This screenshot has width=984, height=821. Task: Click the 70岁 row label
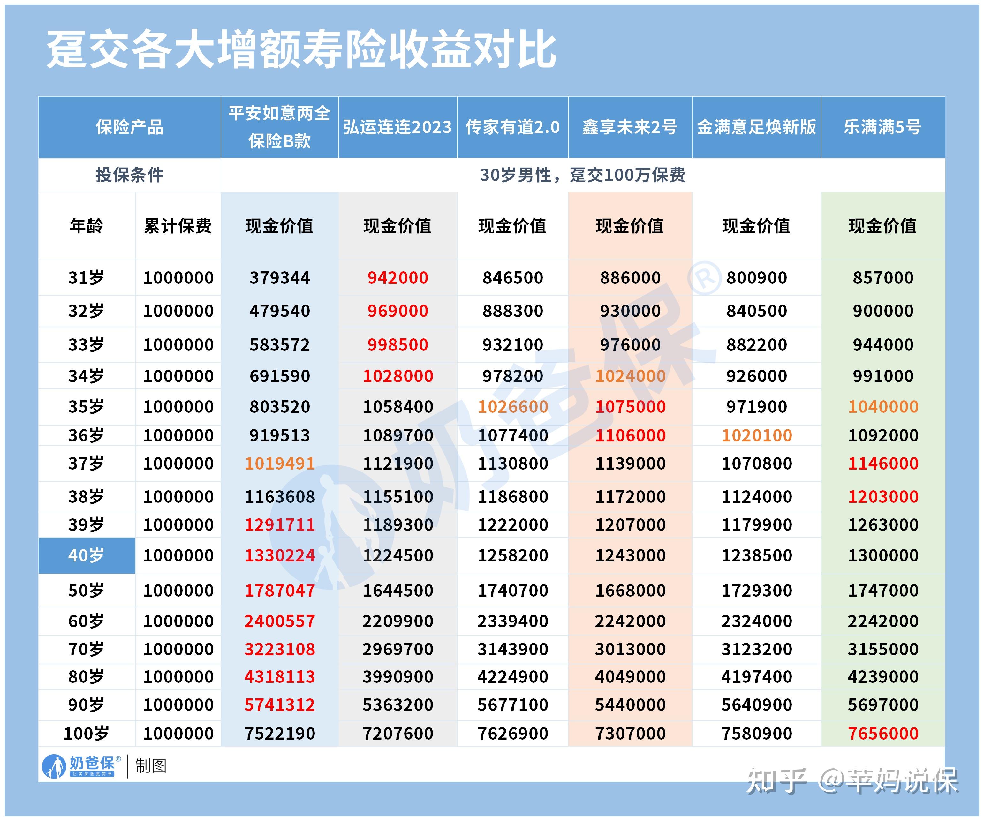87,650
